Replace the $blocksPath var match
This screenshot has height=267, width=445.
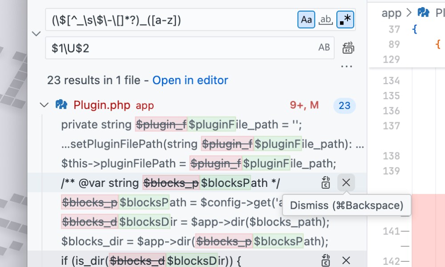(x=326, y=182)
